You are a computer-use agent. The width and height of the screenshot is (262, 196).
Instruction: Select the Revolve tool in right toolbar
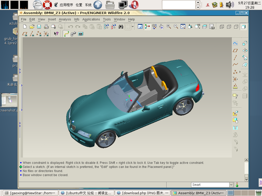[x=245, y=51]
